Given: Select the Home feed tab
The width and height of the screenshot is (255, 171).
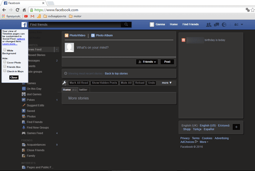Looking at the screenshot, I should [70, 90].
